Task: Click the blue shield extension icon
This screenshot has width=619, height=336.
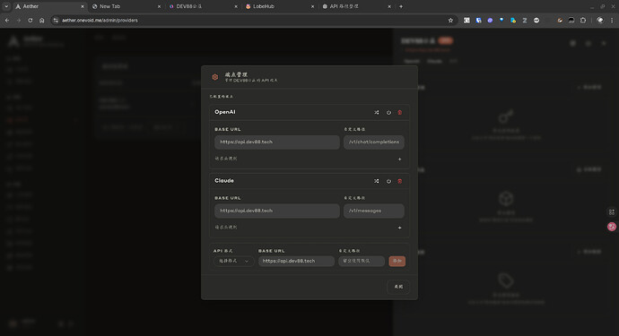Action: click(478, 20)
